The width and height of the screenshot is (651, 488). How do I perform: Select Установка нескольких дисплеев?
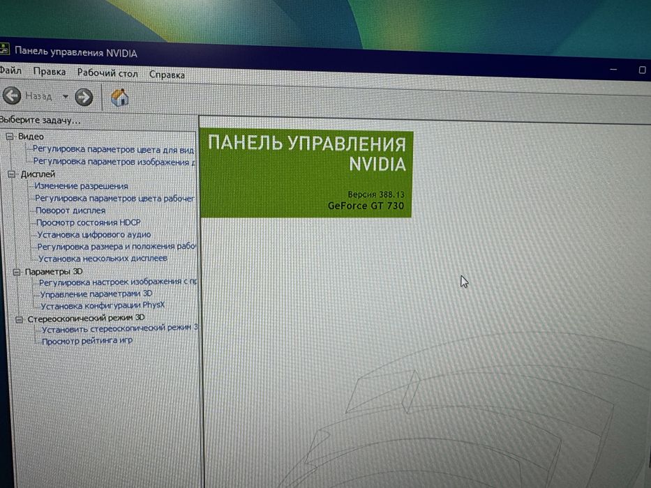103,259
